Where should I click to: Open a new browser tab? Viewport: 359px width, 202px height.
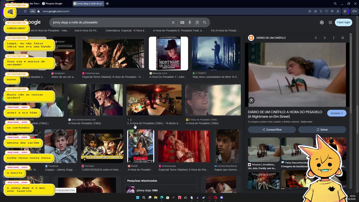[107, 4]
